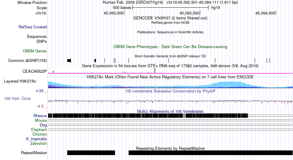Open the OMIM Genes track label
The width and height of the screenshot is (293, 160).
point(35,51)
